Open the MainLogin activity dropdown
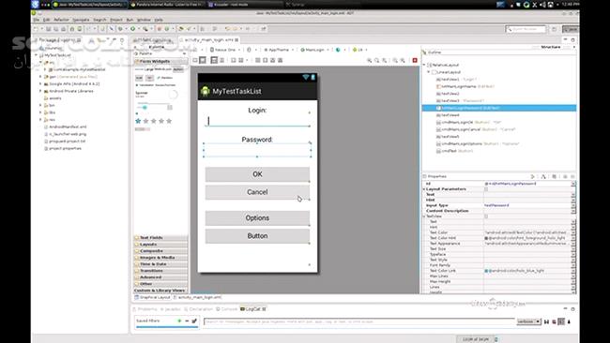Image resolution: width=610 pixels, height=343 pixels. point(314,50)
